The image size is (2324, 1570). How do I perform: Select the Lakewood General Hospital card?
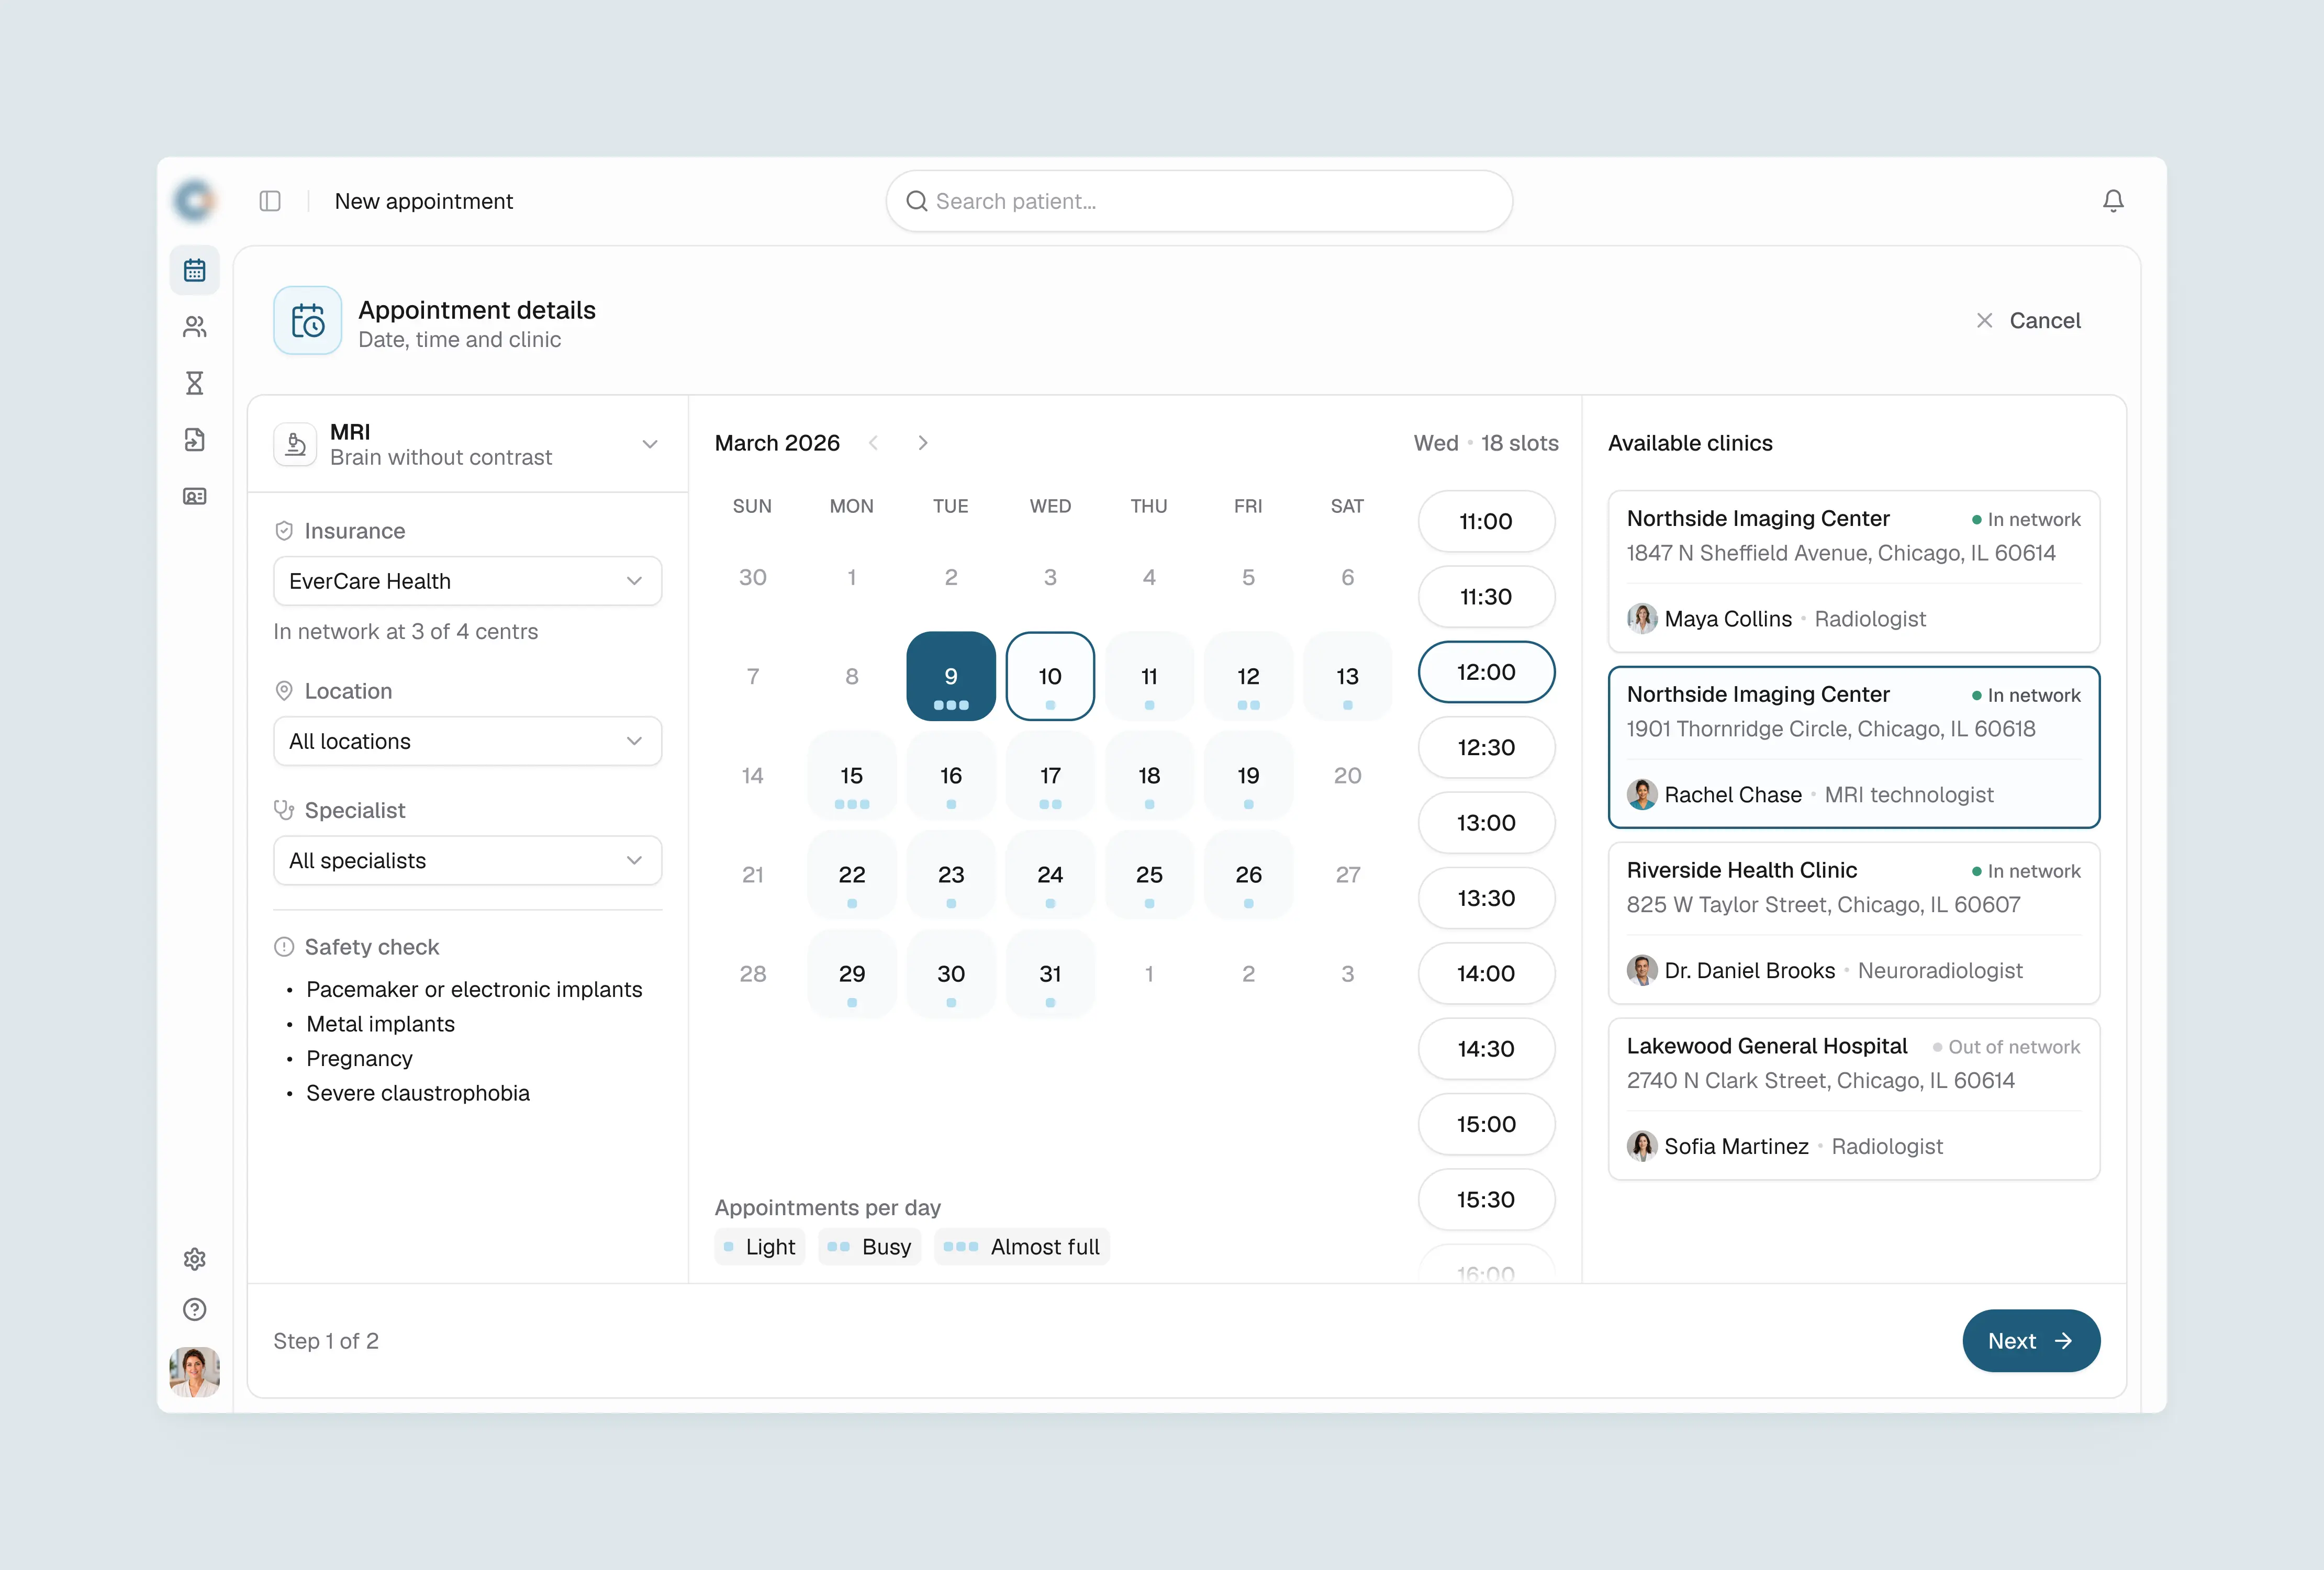tap(1854, 1099)
